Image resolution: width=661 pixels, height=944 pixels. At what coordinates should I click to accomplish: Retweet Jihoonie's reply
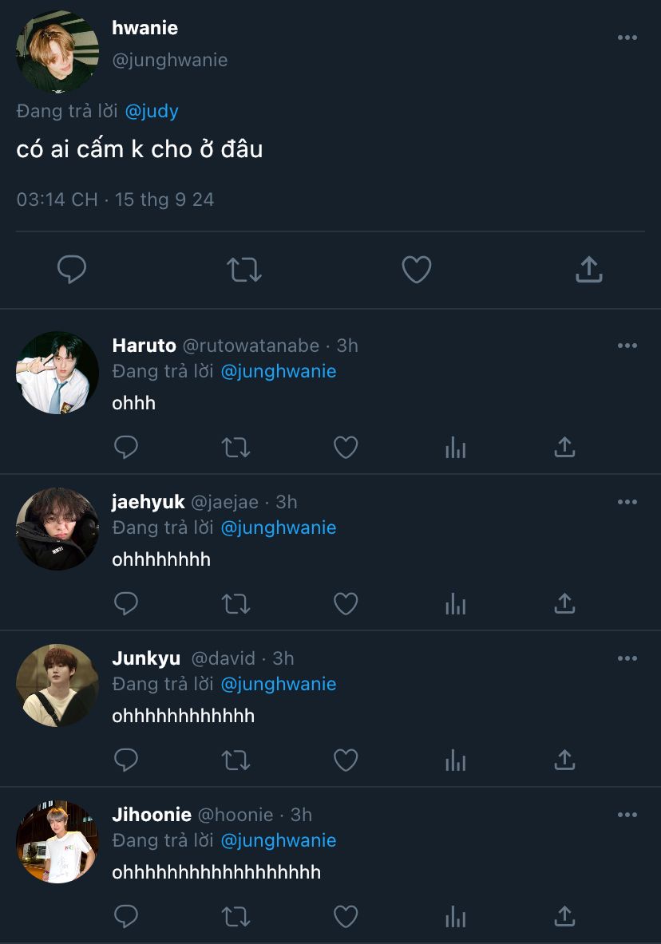(x=236, y=917)
